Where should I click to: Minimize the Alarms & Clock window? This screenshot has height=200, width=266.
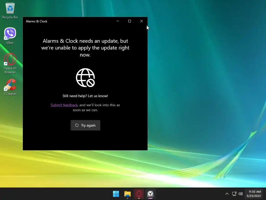(x=118, y=21)
